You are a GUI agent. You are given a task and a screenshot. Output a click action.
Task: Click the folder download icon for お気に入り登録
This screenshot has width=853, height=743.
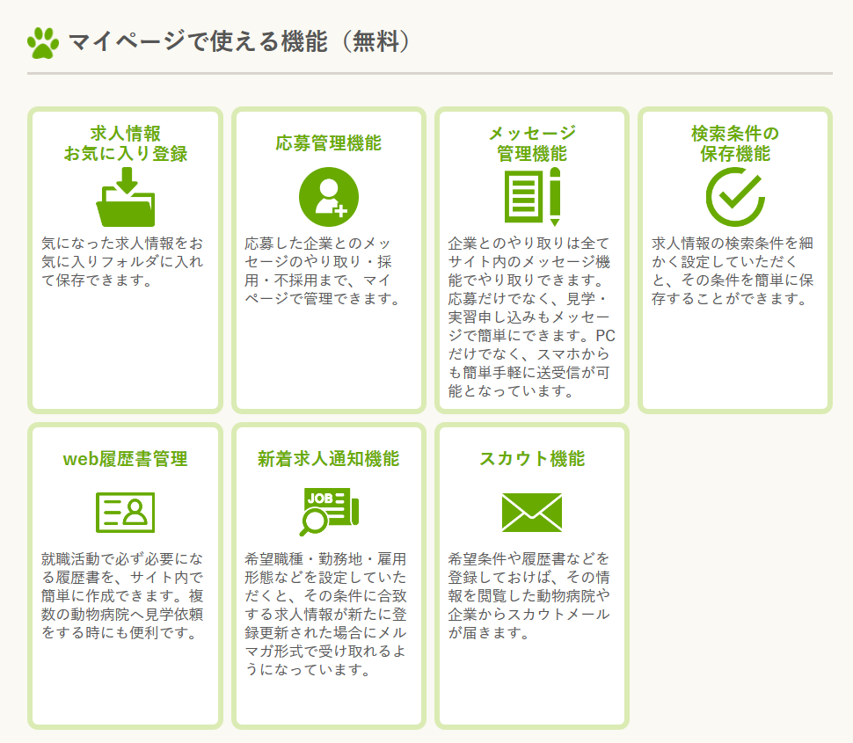[x=126, y=197]
